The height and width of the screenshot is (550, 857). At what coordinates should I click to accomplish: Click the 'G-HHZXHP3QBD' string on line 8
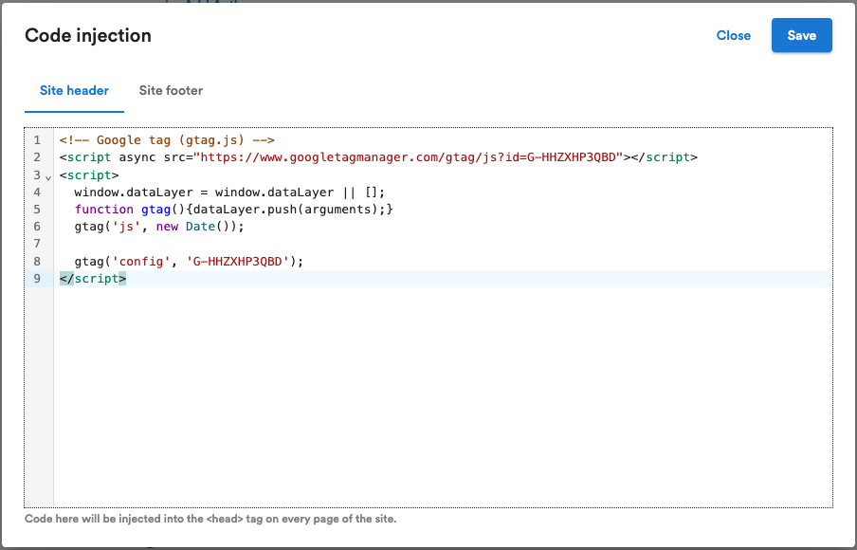coord(238,262)
